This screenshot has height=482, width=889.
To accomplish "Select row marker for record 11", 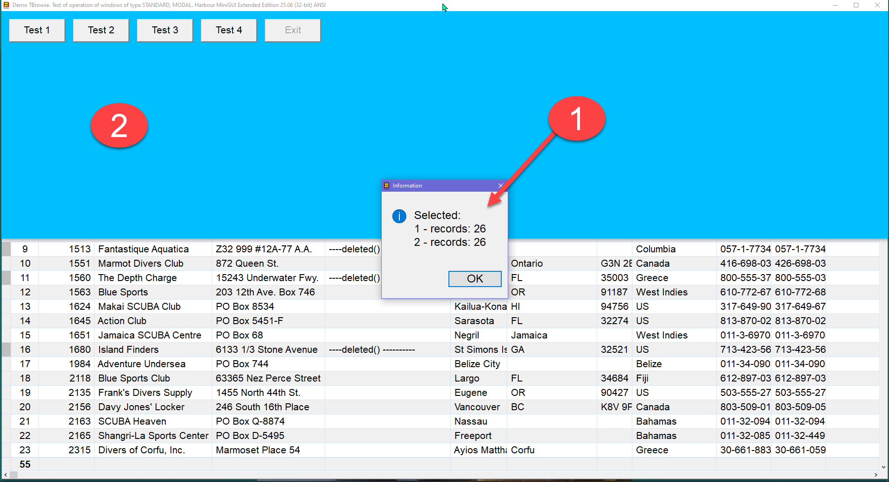I will click(6, 278).
